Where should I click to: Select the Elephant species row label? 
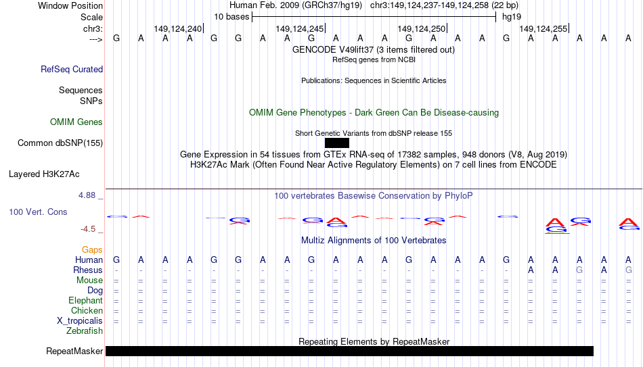pos(86,300)
